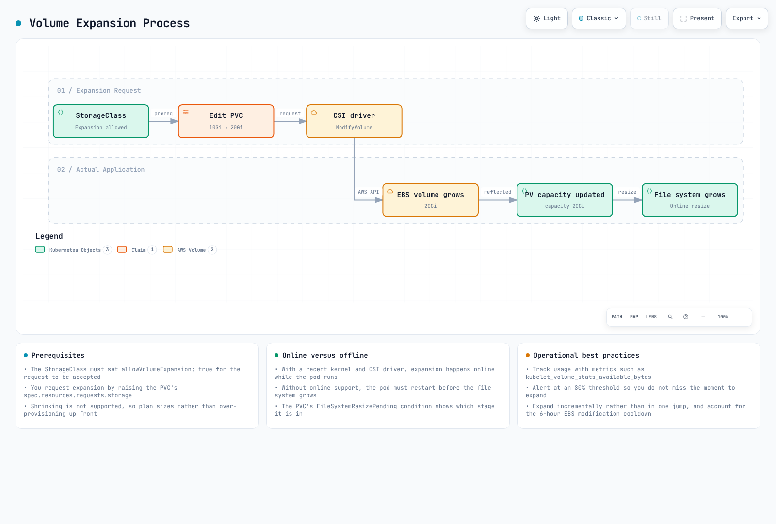Select the File system grows node
776x524 pixels.
(690, 200)
